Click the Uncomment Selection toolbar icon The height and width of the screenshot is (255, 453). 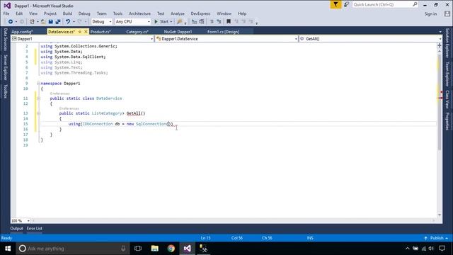pos(202,22)
